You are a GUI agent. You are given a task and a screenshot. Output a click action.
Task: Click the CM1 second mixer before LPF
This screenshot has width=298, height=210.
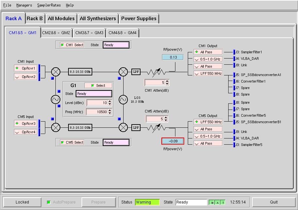[123, 72]
